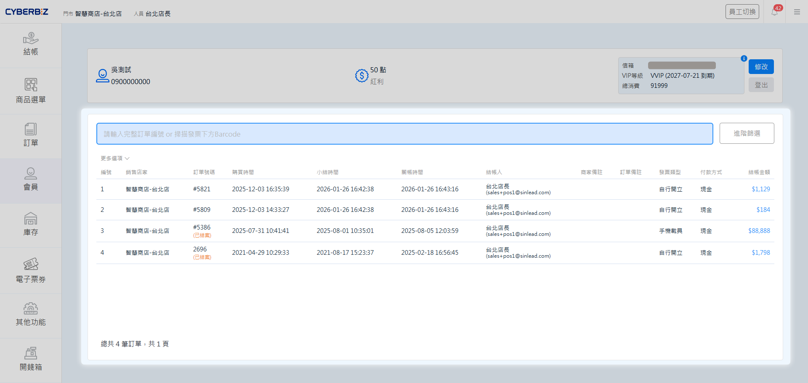The width and height of the screenshot is (808, 383).
Task: Click the 開錢箱 open cash drawer icon
Action: 31,359
